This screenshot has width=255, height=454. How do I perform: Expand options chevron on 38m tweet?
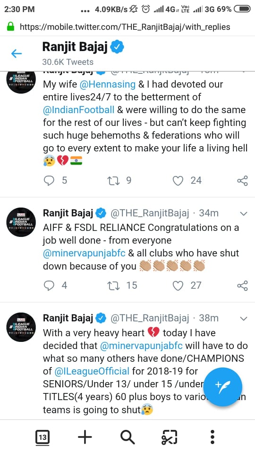click(244, 318)
